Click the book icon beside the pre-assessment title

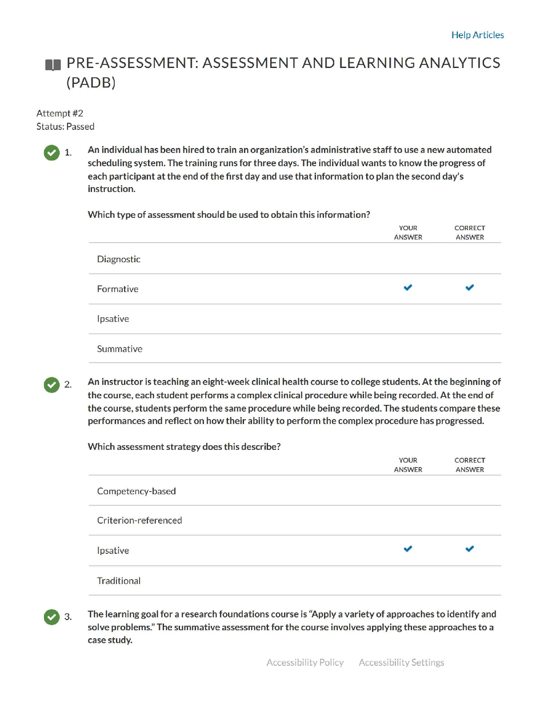coord(53,65)
